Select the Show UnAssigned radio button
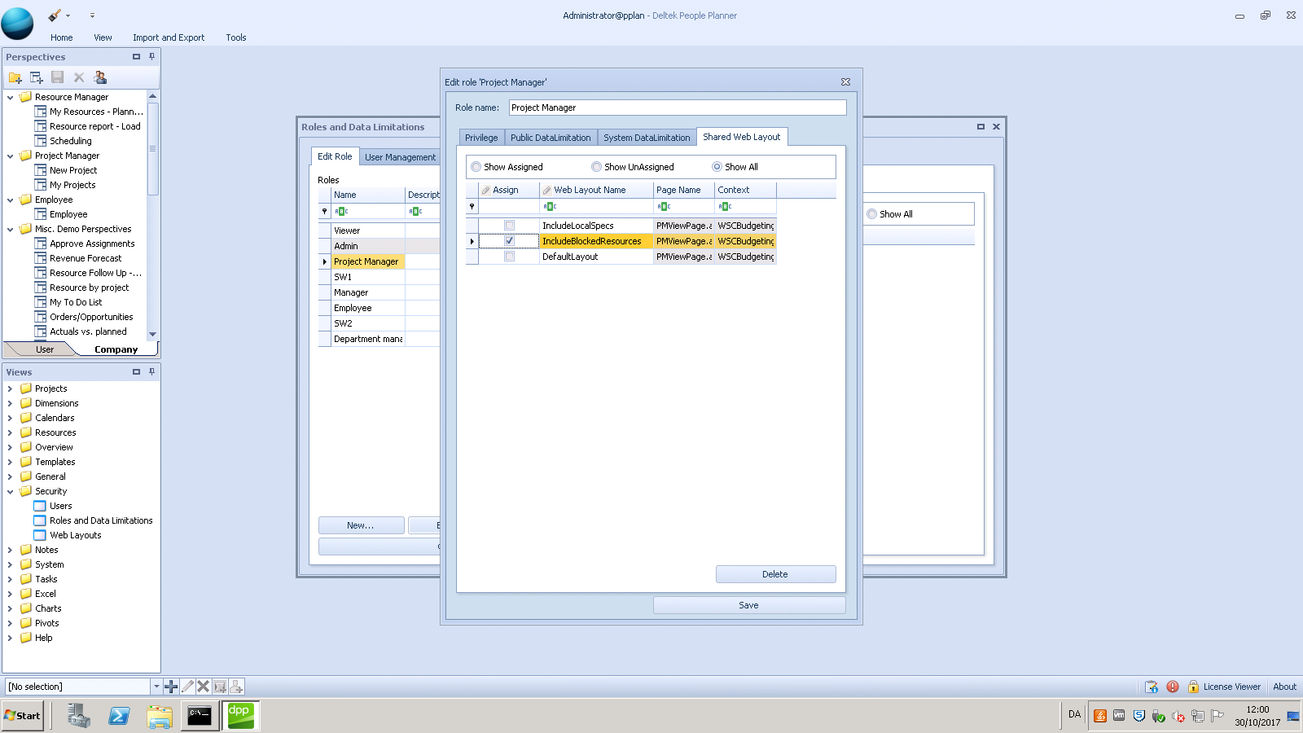This screenshot has height=733, width=1303. point(597,167)
